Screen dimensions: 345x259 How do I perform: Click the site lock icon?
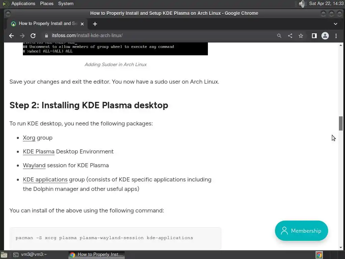point(46,36)
